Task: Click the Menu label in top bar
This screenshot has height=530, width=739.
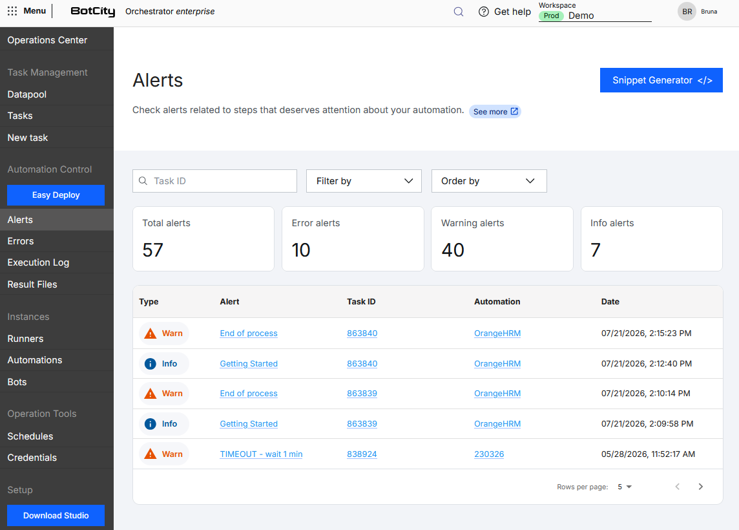Action: point(35,11)
